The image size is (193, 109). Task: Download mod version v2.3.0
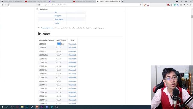pos(72,96)
